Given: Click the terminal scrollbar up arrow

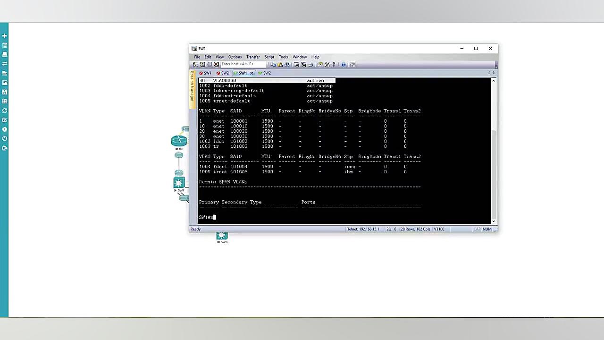Looking at the screenshot, I should click(494, 81).
